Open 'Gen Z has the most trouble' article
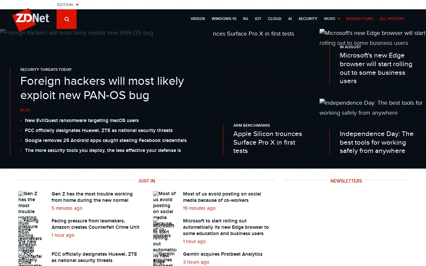Image resolution: width=426 pixels, height=266 pixels. click(92, 197)
